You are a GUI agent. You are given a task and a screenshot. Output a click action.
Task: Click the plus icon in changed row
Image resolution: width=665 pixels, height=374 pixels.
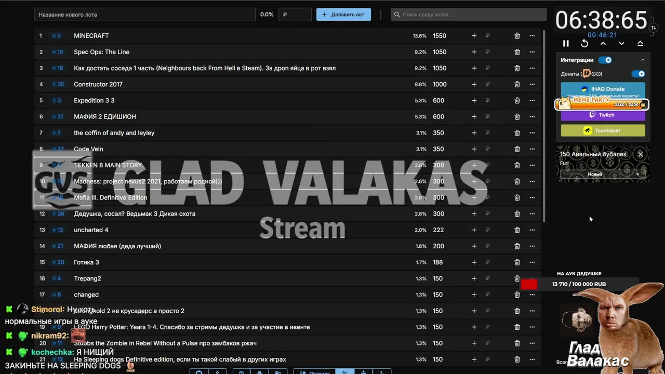pos(474,295)
